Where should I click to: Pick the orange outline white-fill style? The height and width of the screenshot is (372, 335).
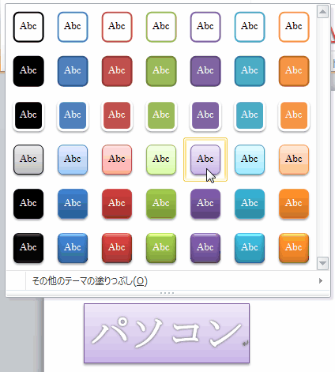click(x=294, y=27)
